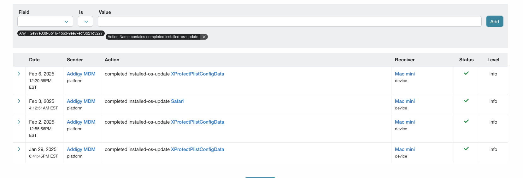Open Mac mini receiver in Feb 6 row
Screen dimensions: 523x178
click(x=405, y=74)
